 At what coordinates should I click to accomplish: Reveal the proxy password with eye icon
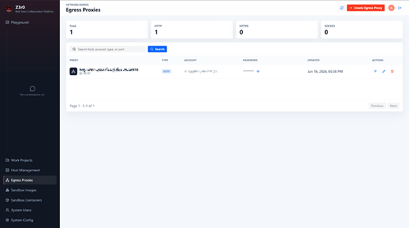point(258,72)
